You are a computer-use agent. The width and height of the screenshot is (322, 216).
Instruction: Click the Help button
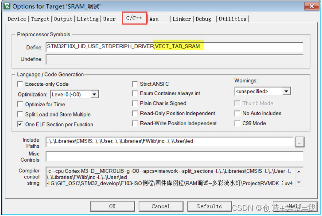tap(295, 206)
